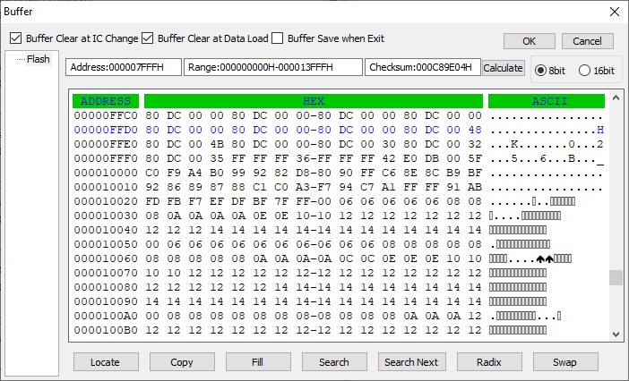Click the Calculate checksum button
The image size is (629, 381).
coord(503,68)
